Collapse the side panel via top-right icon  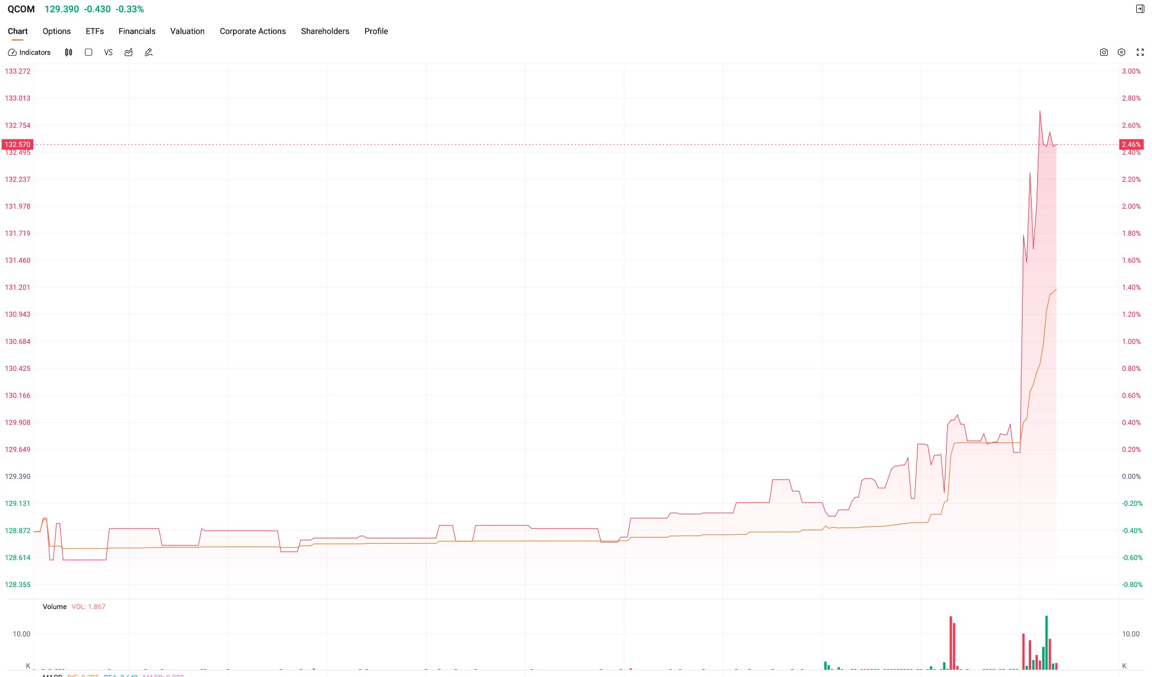pyautogui.click(x=1140, y=9)
